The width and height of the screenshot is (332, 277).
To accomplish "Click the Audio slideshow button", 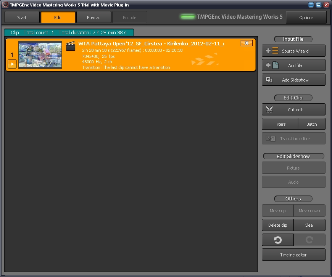I will 293,182.
